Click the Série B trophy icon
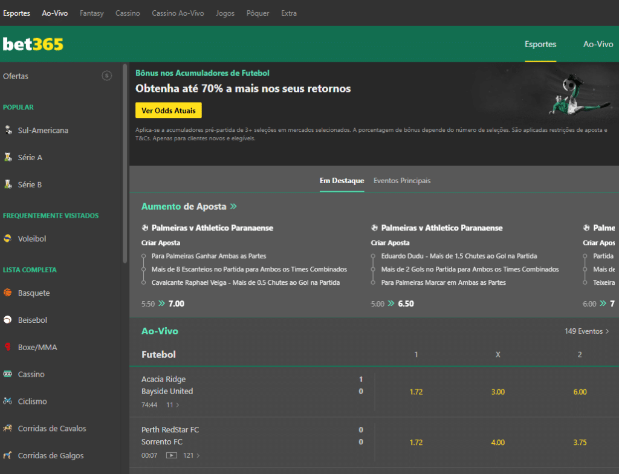The width and height of the screenshot is (619, 474). [x=8, y=184]
